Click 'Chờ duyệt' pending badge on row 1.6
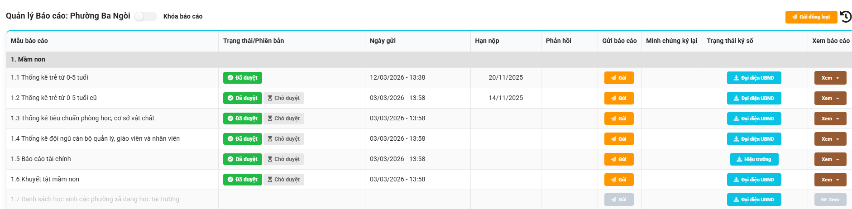Image resolution: width=852 pixels, height=209 pixels. point(284,180)
